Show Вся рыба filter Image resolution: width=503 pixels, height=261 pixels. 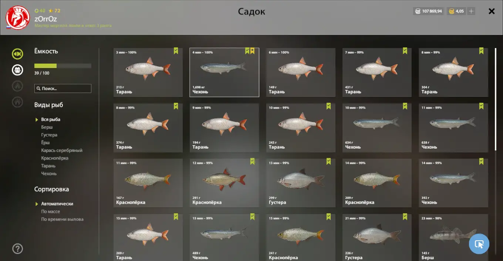pos(51,119)
